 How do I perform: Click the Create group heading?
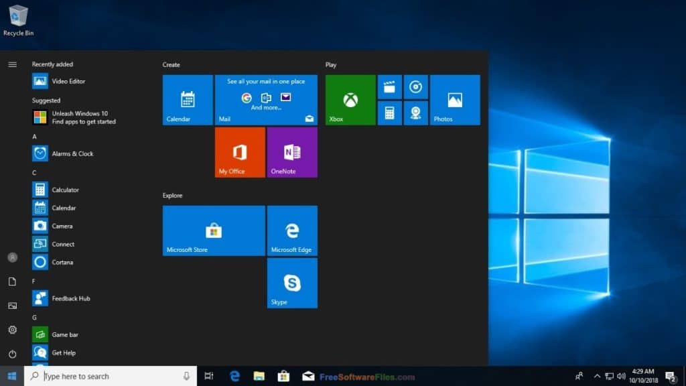pos(171,65)
